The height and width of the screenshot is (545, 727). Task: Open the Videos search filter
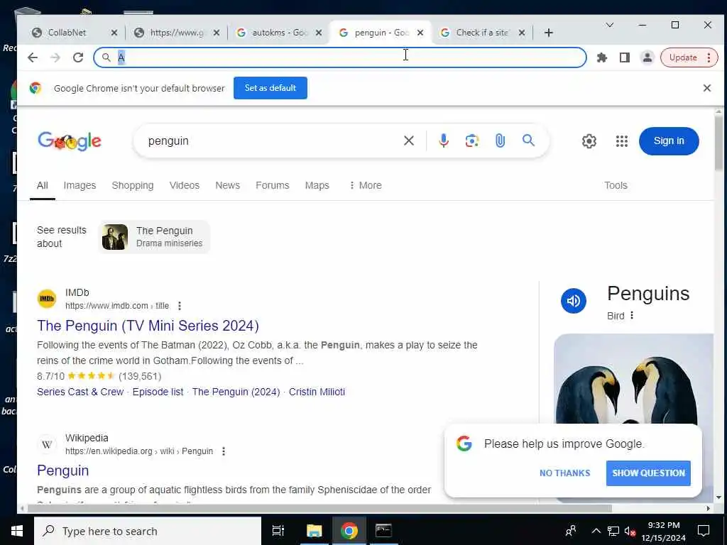tap(184, 185)
